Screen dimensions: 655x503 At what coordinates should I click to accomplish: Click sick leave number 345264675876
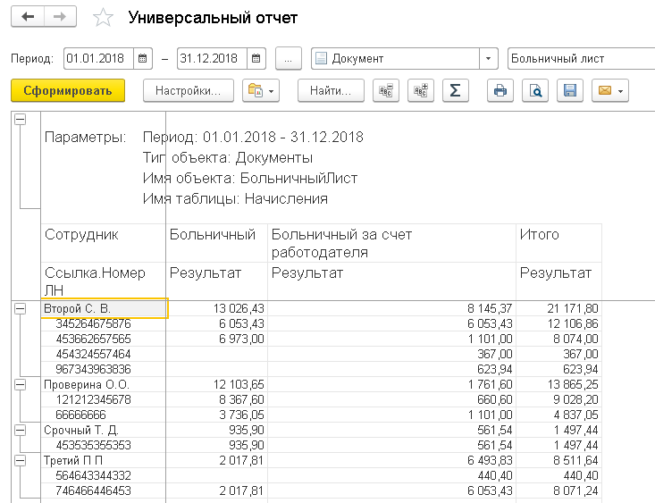pos(93,323)
